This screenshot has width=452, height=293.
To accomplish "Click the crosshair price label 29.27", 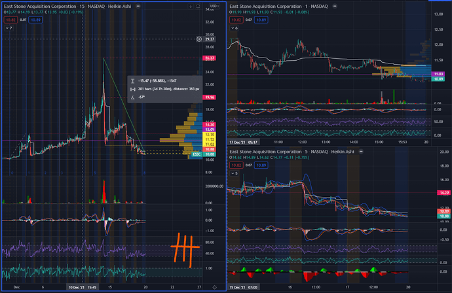I will pyautogui.click(x=210, y=39).
